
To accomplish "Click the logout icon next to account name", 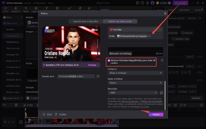I will 149,36.
